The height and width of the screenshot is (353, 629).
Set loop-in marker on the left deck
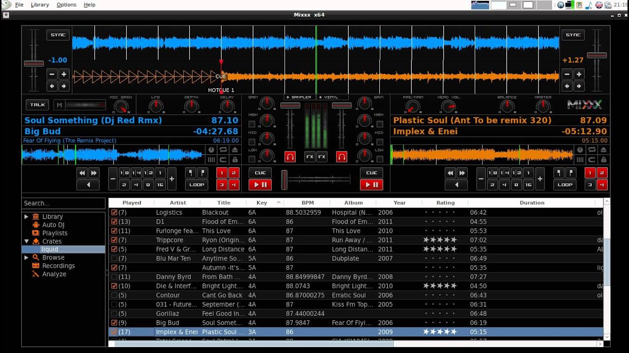pyautogui.click(x=191, y=173)
